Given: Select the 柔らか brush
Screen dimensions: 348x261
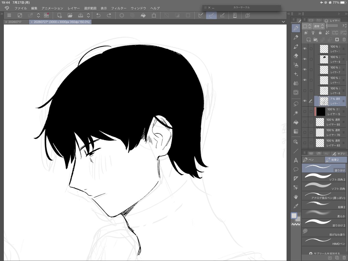Looking at the screenshot, I should [x=324, y=214].
